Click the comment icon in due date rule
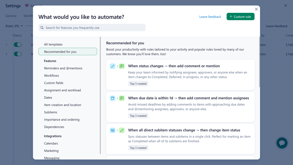 tap(122, 98)
